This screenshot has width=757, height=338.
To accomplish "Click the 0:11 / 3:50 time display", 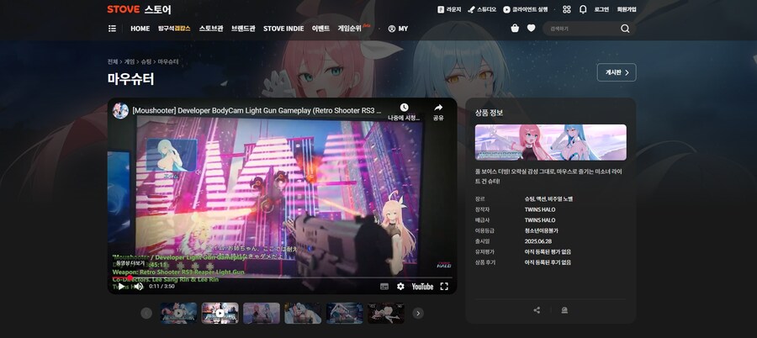I will [161, 287].
